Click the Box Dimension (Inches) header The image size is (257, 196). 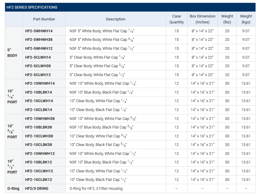click(203, 19)
